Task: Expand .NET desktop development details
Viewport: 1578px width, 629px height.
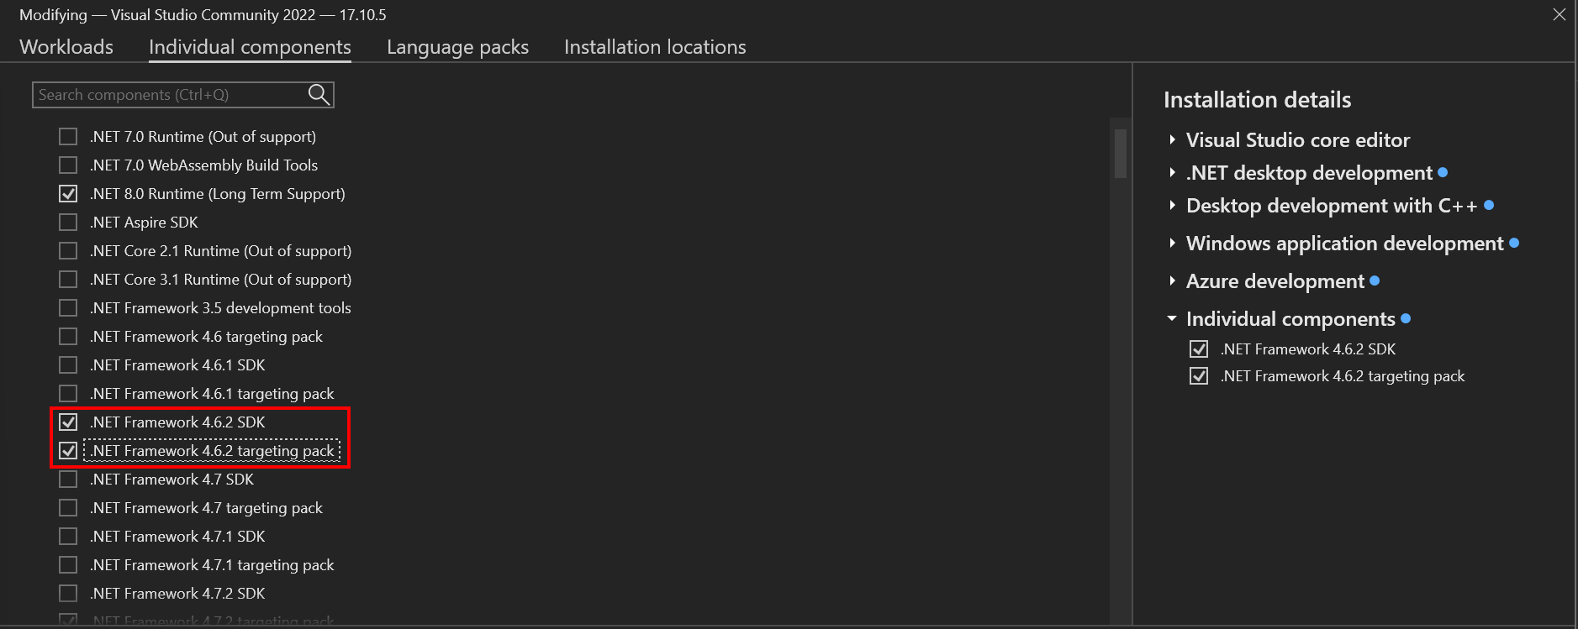Action: pos(1173,172)
